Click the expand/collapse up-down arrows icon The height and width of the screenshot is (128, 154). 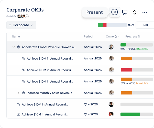coord(135,12)
